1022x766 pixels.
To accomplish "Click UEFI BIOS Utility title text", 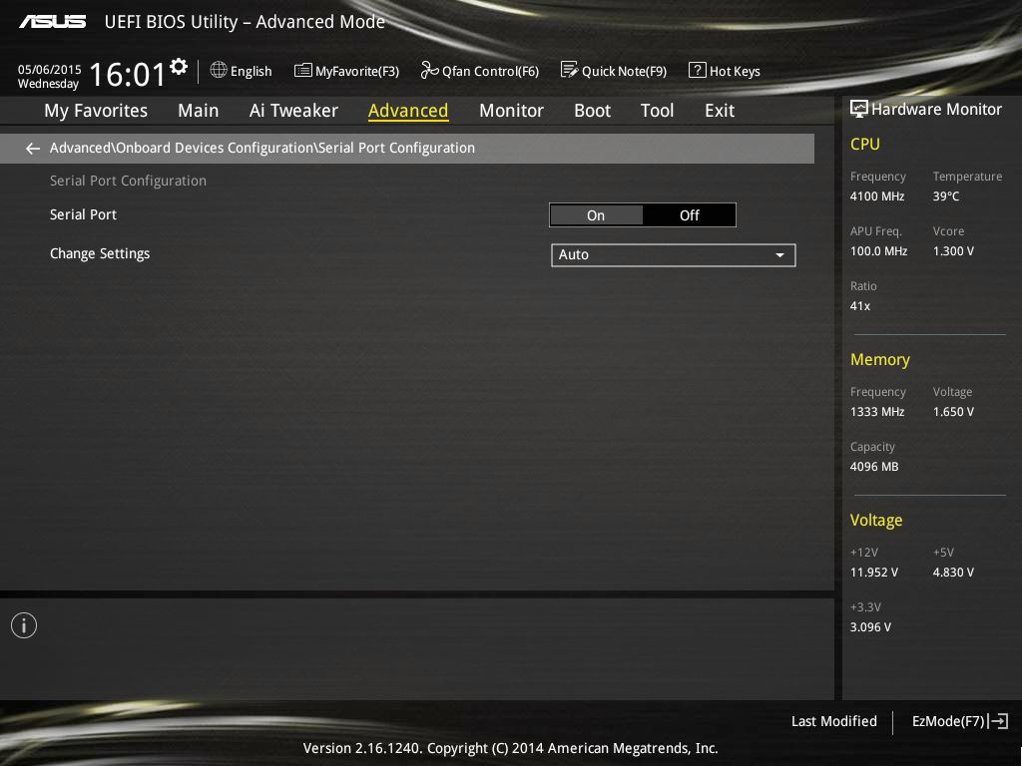I will (245, 22).
